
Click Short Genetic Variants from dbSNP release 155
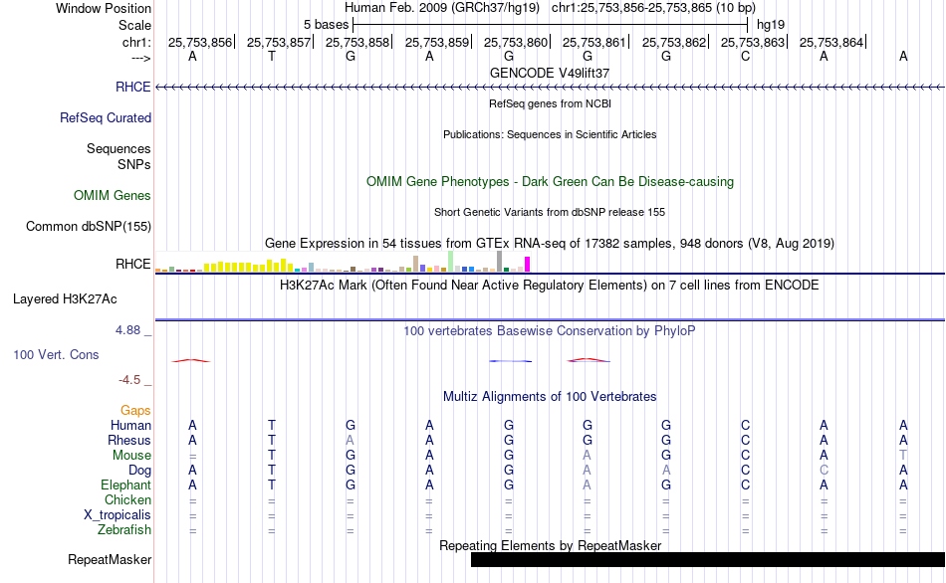(550, 212)
